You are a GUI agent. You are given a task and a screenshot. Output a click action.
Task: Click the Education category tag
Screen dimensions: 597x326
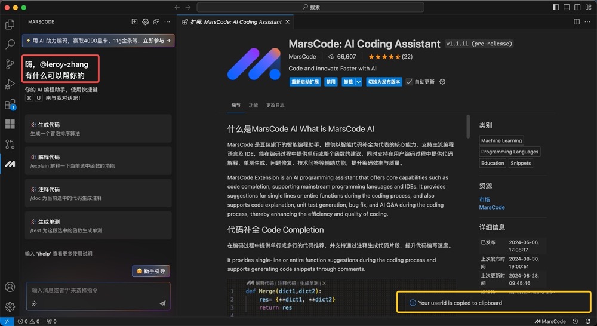(x=493, y=163)
